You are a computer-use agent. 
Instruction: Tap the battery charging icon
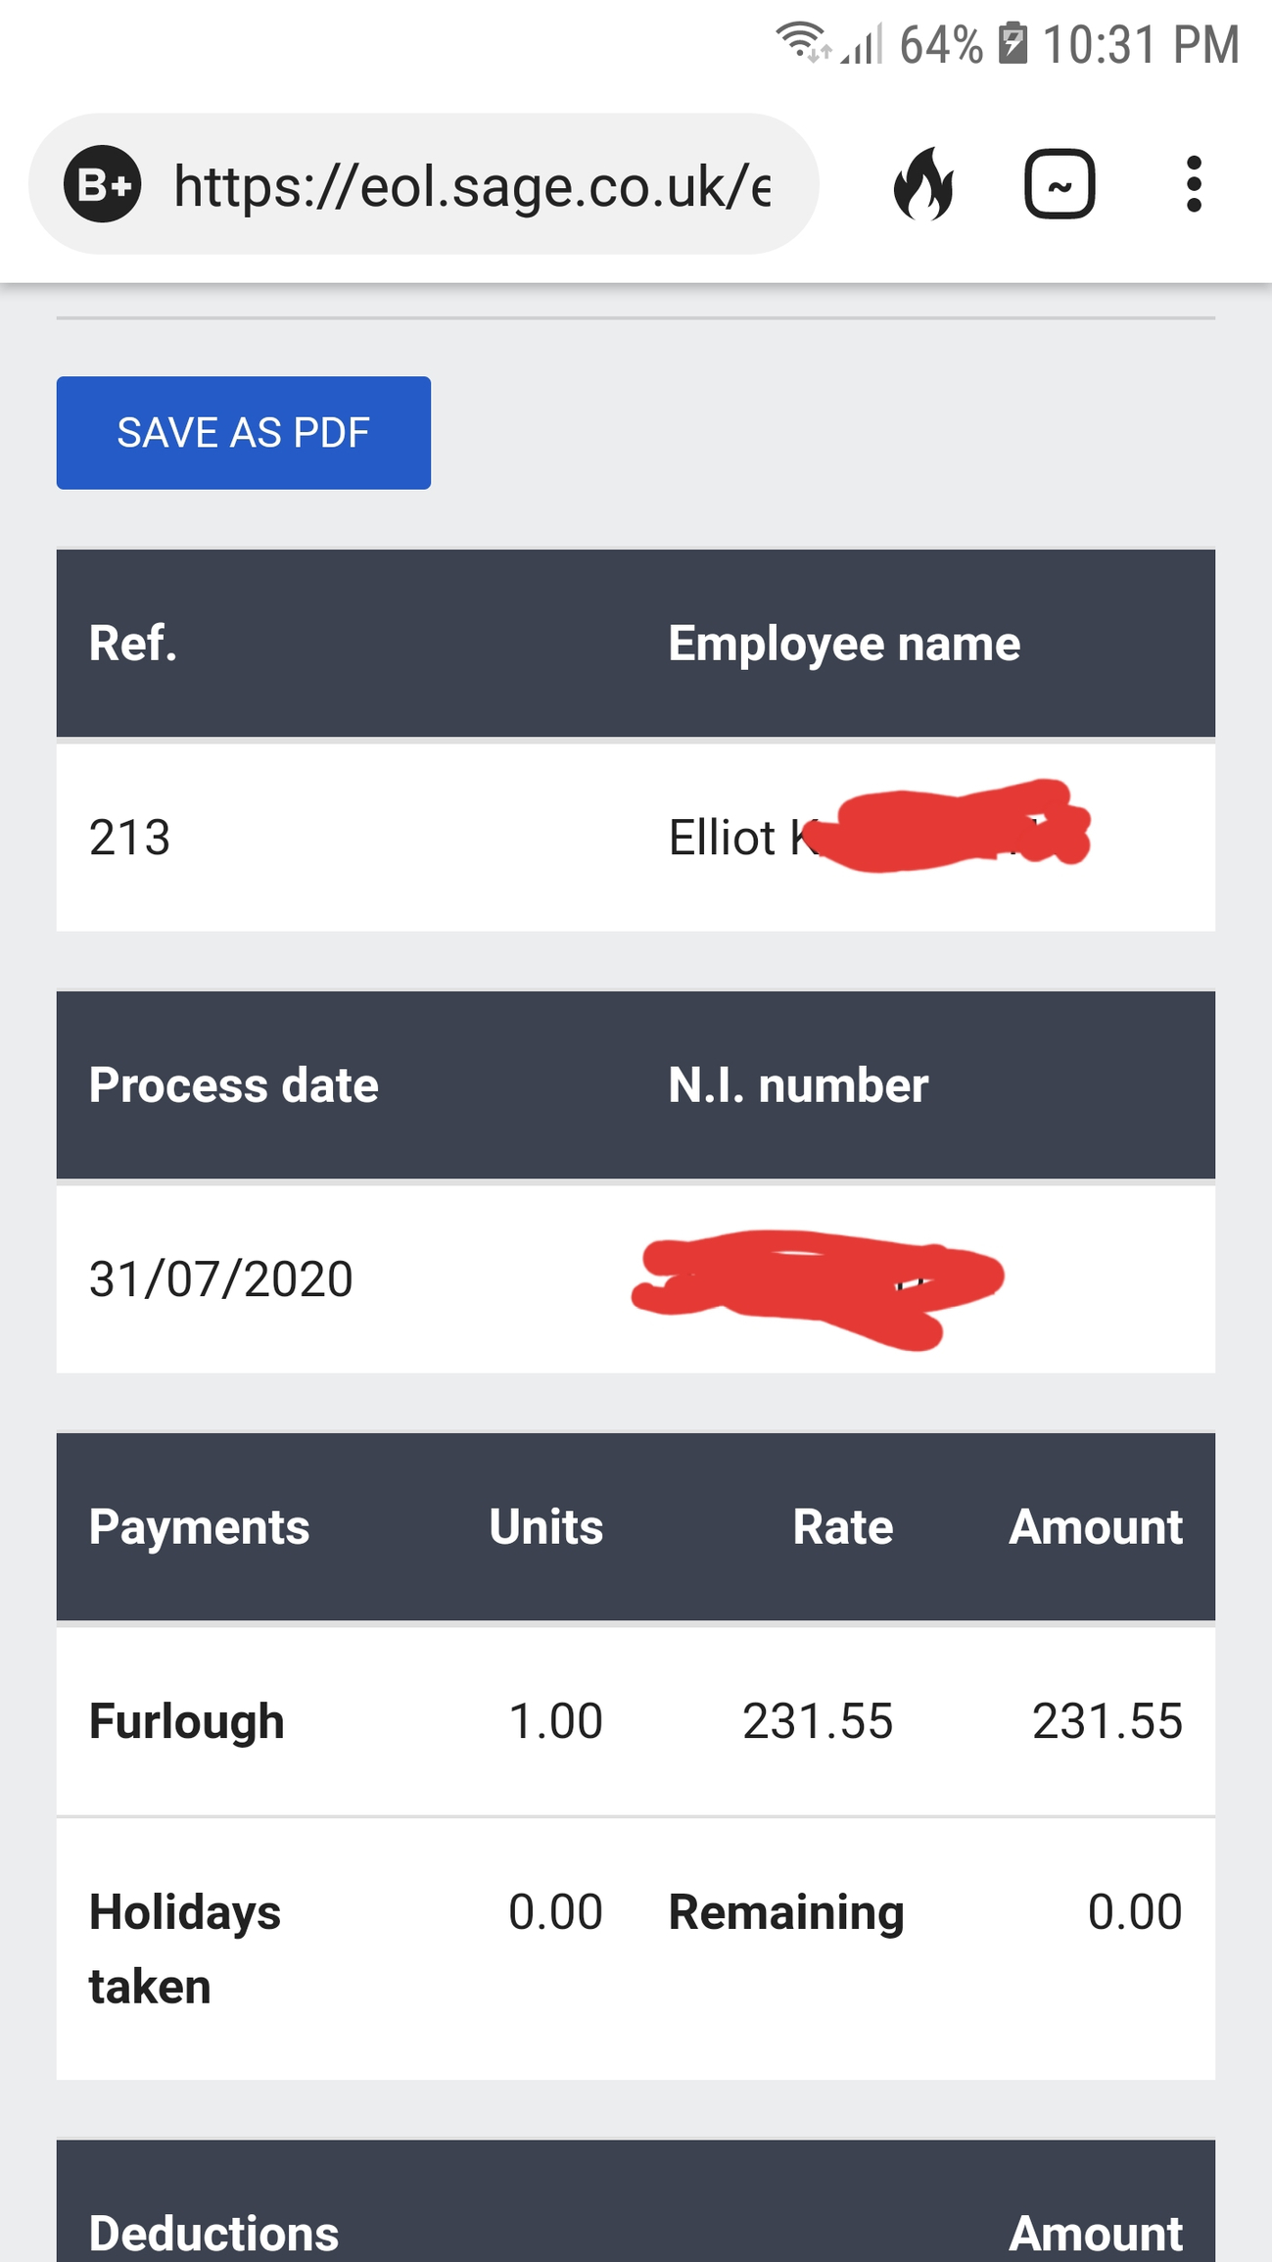pyautogui.click(x=1013, y=44)
